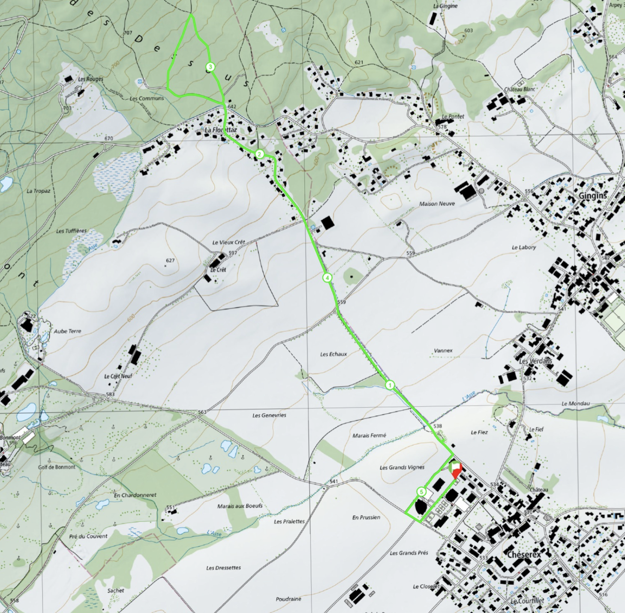Select kilometer marker 2 near La Florettaz
Image resolution: width=625 pixels, height=613 pixels.
(259, 154)
